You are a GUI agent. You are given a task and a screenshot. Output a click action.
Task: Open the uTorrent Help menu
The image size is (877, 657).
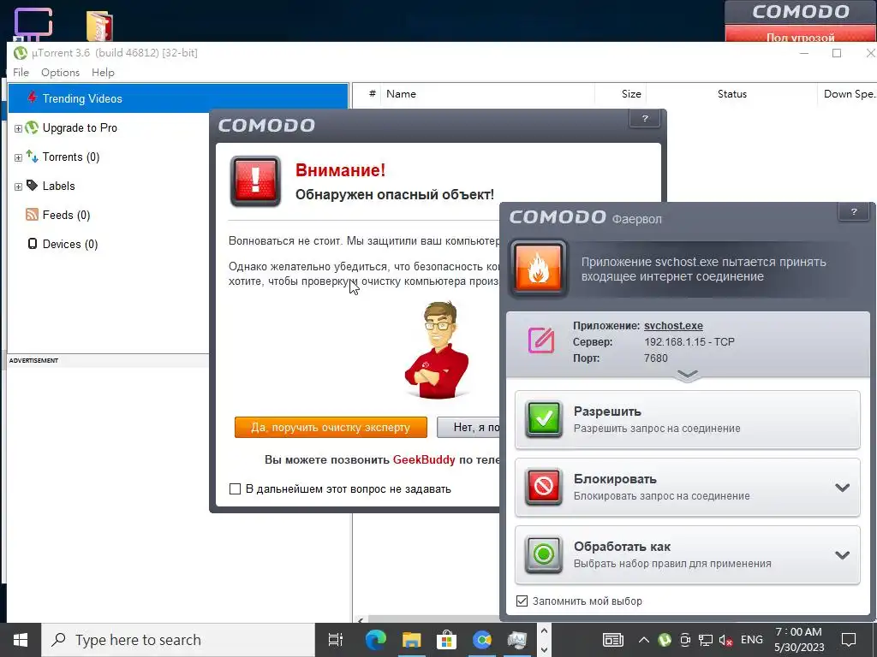103,72
